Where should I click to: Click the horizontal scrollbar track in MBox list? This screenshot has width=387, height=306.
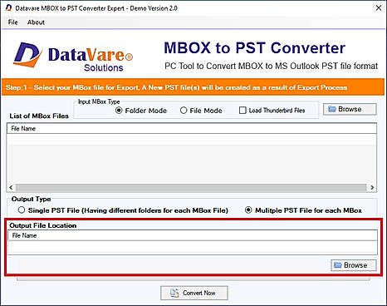(191, 188)
